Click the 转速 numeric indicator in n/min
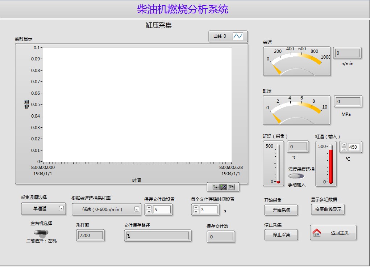Viewport: 370px width, 267px height. 347,53
